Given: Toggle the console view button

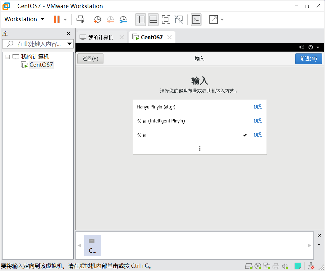Looking at the screenshot, I should (x=196, y=20).
